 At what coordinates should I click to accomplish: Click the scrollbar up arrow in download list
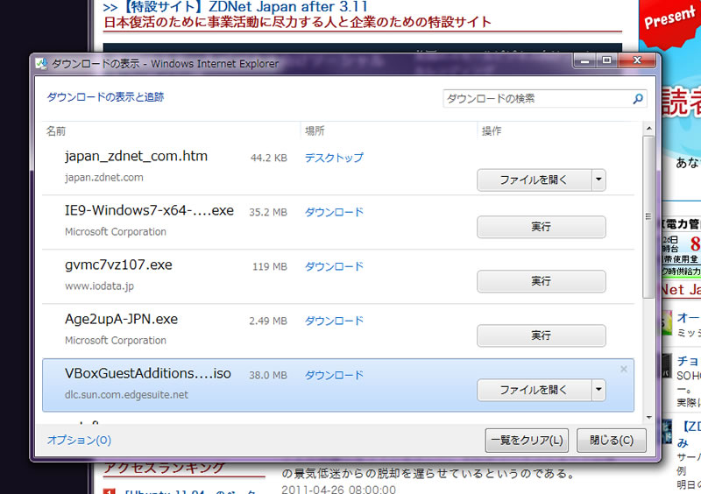click(x=648, y=129)
